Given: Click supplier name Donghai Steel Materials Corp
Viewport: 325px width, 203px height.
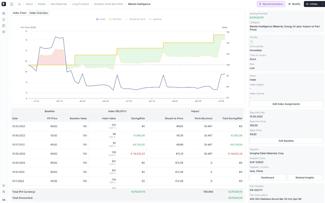Looking at the screenshot, I should 267,153.
